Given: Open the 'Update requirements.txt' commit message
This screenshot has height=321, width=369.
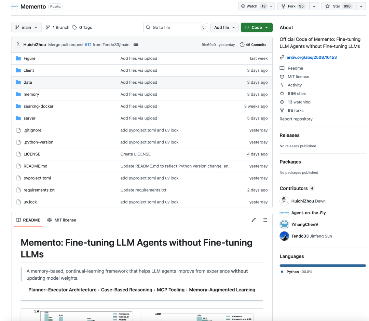Looking at the screenshot, I should coord(143,190).
